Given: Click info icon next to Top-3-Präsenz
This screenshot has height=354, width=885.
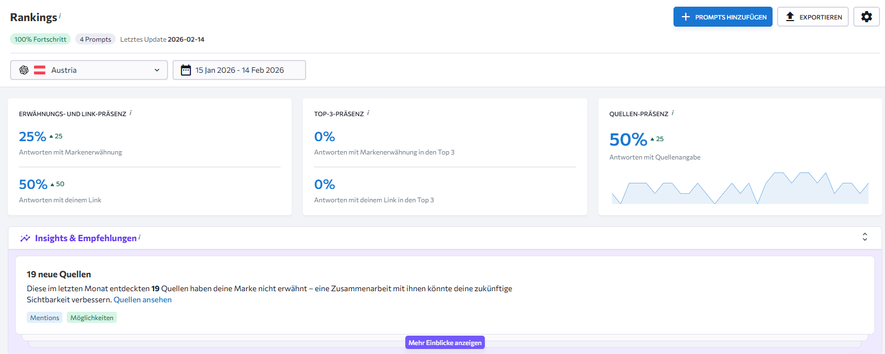Looking at the screenshot, I should (368, 113).
